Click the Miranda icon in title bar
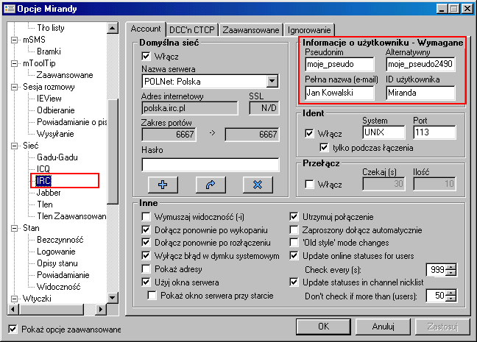Screen dimensions: 477x342 [x=8, y=8]
